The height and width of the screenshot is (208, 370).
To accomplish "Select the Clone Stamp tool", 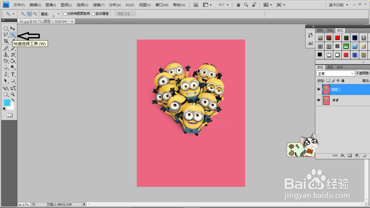I will point(6,55).
